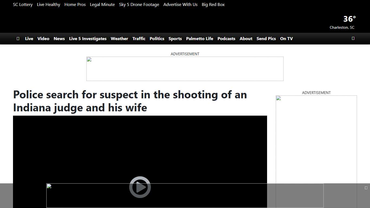Browse the Sports section
The image size is (370, 208).
tap(175, 38)
